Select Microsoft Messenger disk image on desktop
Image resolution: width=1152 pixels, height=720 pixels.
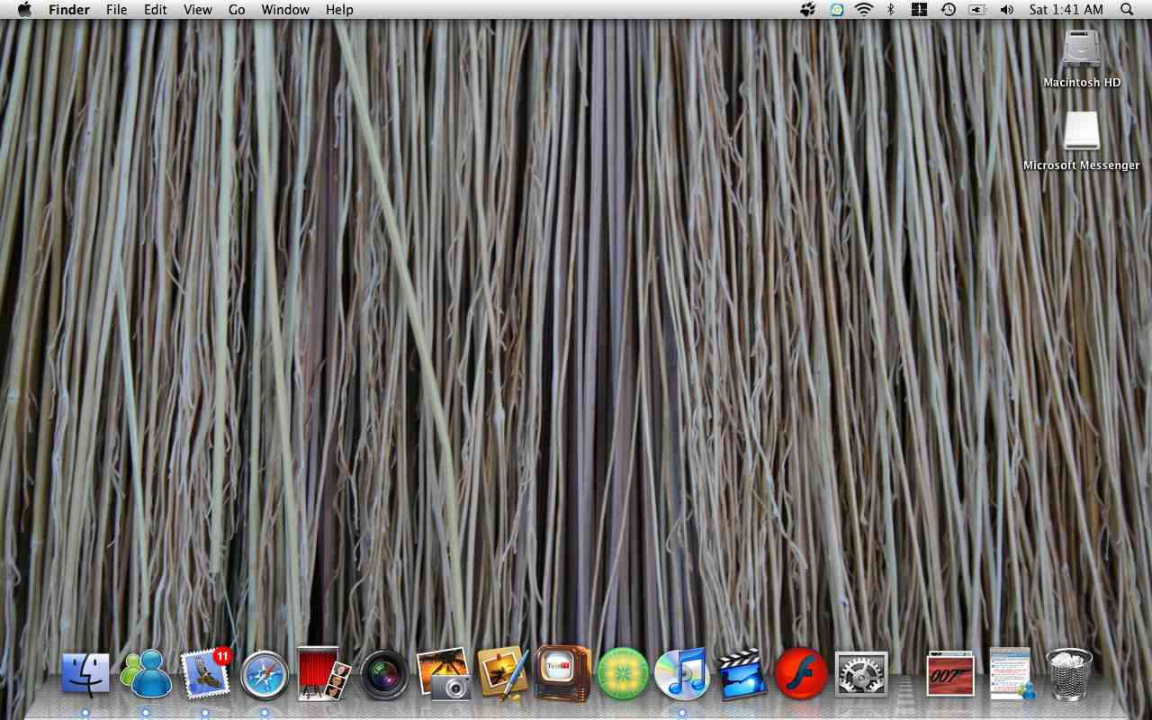pyautogui.click(x=1082, y=141)
